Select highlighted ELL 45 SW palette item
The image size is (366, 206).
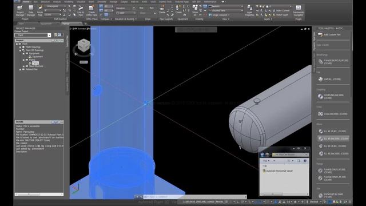[333, 138]
